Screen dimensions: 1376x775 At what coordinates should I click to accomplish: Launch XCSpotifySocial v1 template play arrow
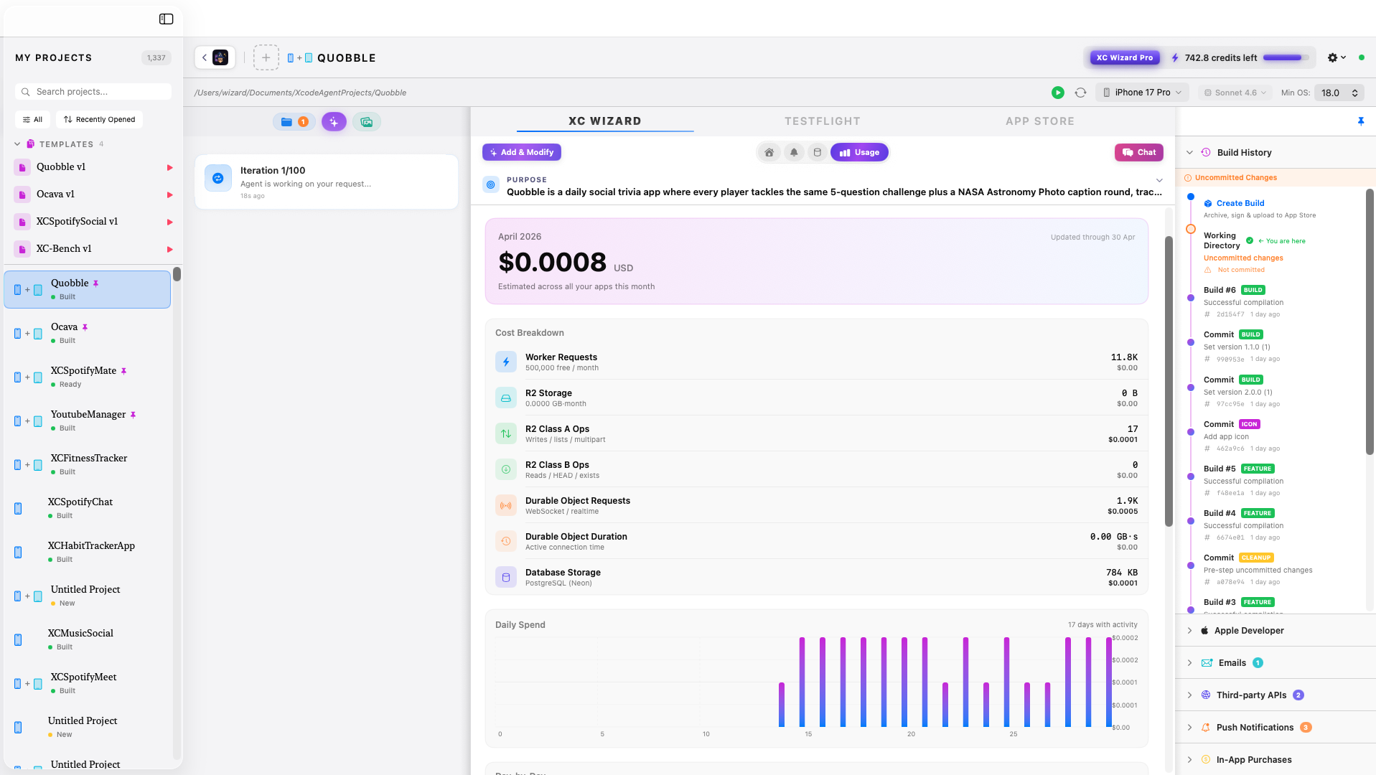point(170,222)
